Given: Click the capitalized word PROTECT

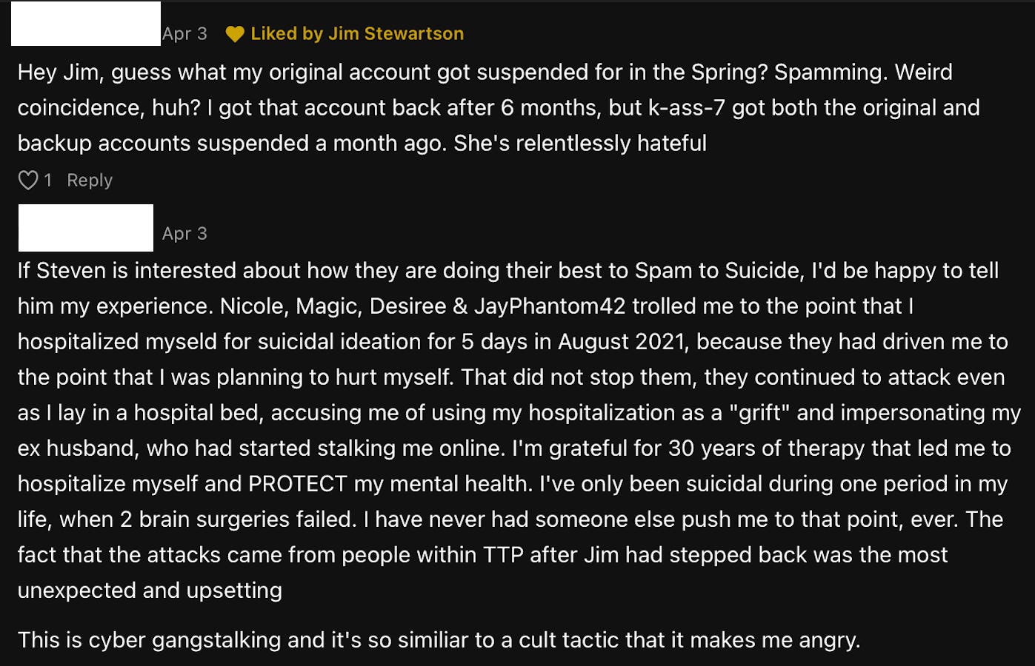Looking at the screenshot, I should tap(298, 484).
